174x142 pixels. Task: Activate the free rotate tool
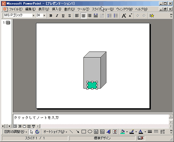(37, 132)
